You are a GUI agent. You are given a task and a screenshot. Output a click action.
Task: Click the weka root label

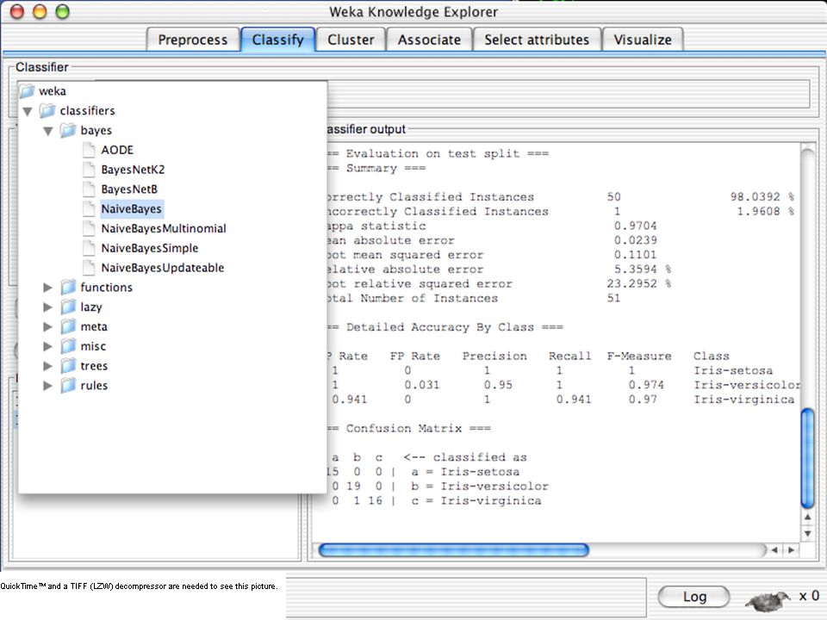click(x=53, y=91)
